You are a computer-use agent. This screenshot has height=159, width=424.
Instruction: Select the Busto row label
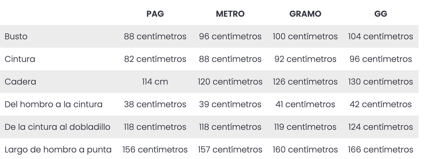click(16, 37)
